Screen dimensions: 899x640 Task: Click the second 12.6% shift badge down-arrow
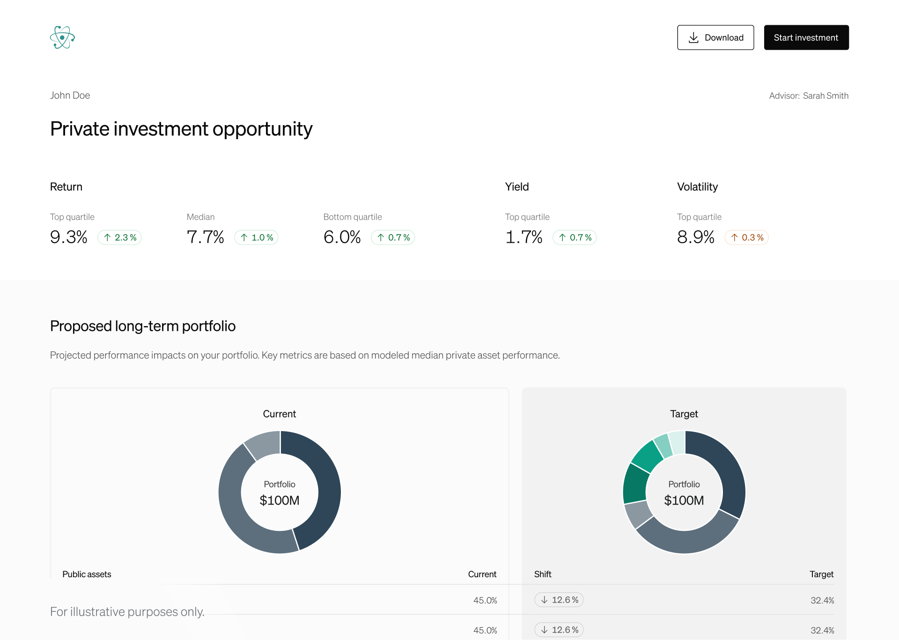(x=545, y=630)
